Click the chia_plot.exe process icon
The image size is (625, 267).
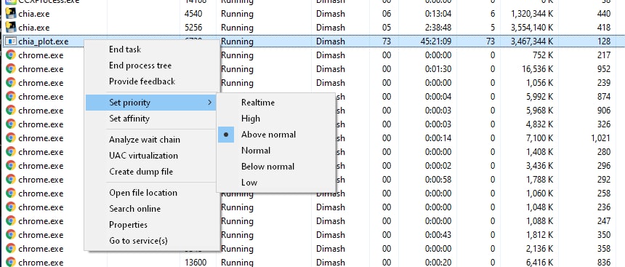tap(11, 41)
